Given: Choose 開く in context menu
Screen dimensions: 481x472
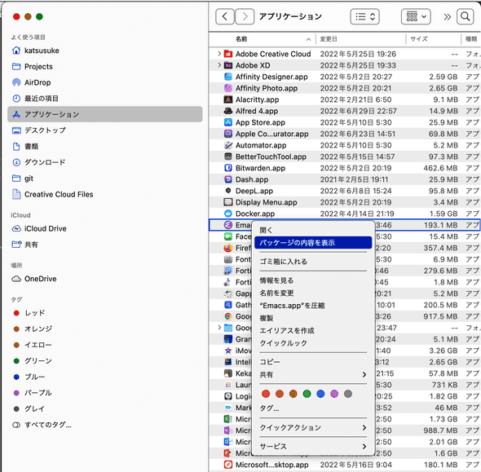Looking at the screenshot, I should (x=313, y=230).
